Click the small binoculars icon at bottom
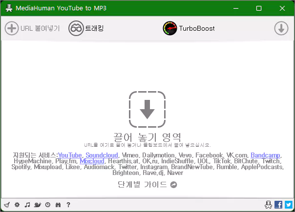The width and height of the screenshot is (295, 212). pyautogui.click(x=58, y=205)
